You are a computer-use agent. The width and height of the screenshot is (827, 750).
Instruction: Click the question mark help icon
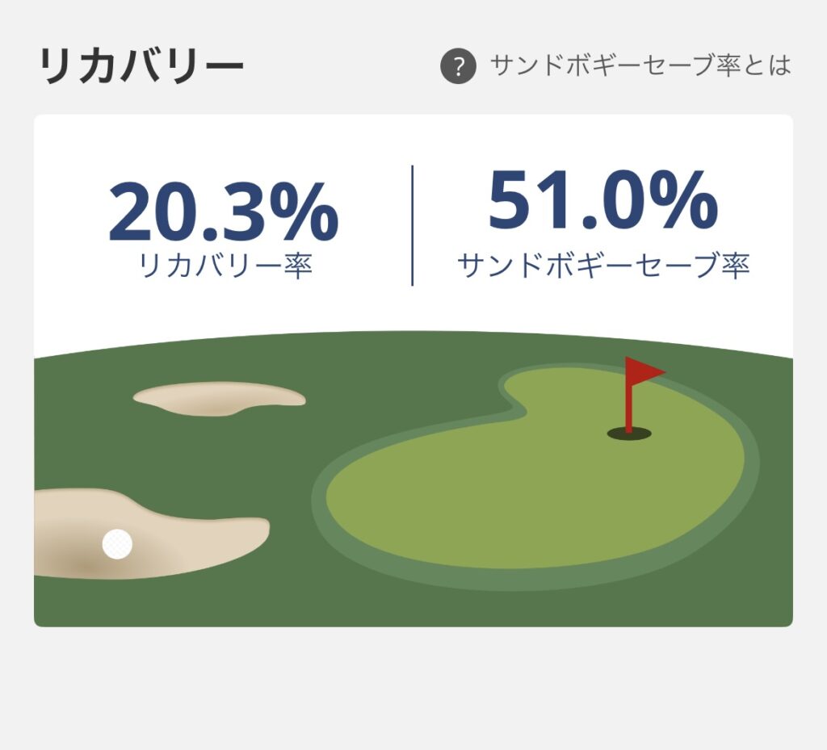[457, 66]
